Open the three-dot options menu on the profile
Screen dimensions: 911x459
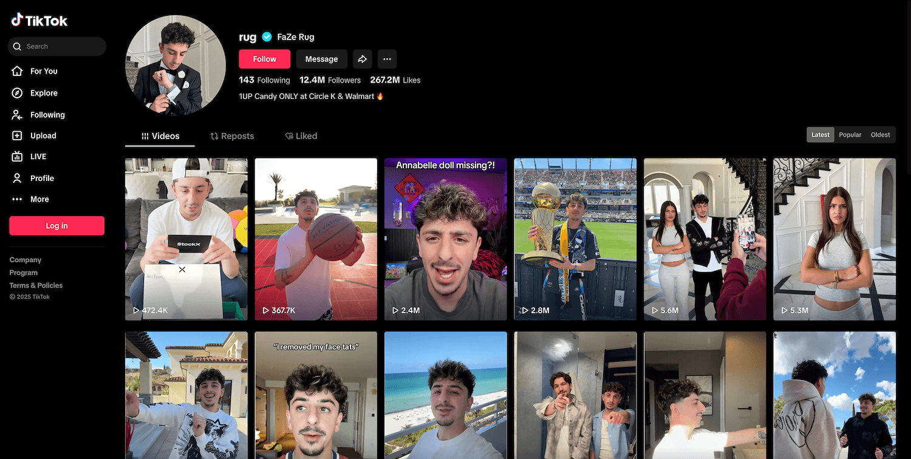pyautogui.click(x=387, y=58)
